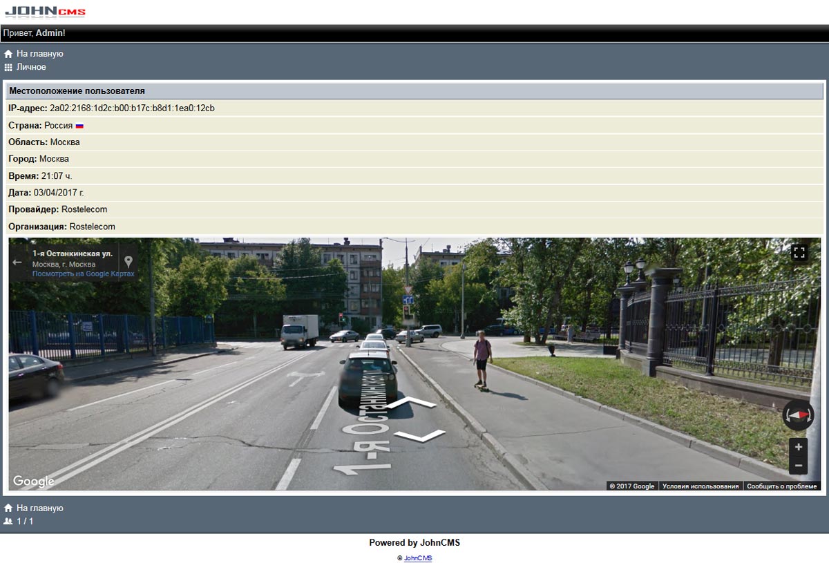Click the skateboarder in the Street View panorama
Viewport: 829px width, 563px height.
pos(482,360)
